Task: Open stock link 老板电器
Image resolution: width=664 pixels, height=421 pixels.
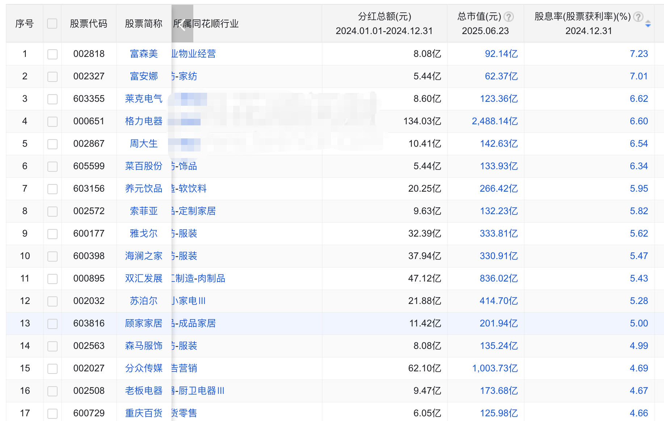Action: pos(144,391)
